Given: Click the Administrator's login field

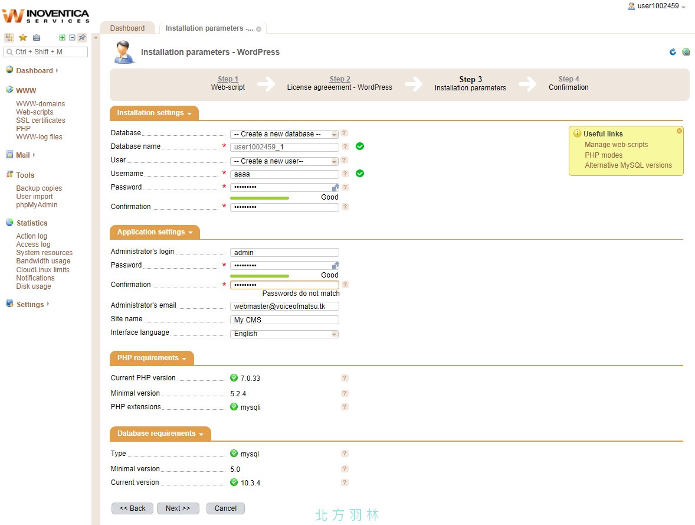Looking at the screenshot, I should (284, 253).
